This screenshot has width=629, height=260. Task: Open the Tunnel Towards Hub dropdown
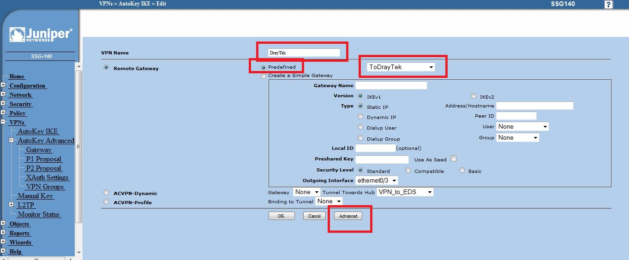pos(405,192)
